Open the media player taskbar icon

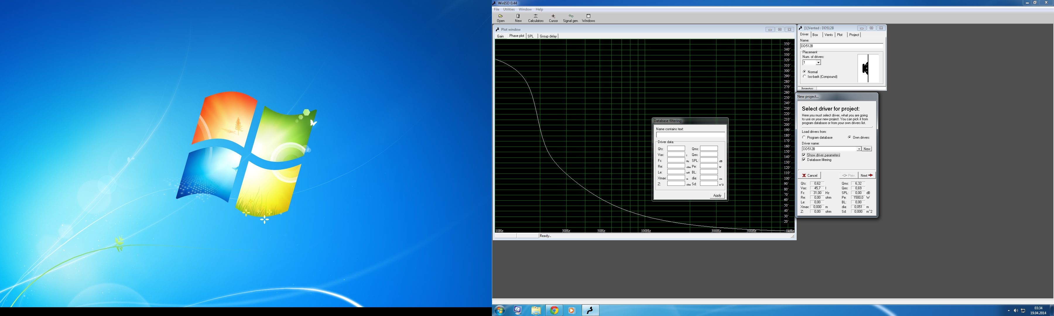(x=572, y=310)
